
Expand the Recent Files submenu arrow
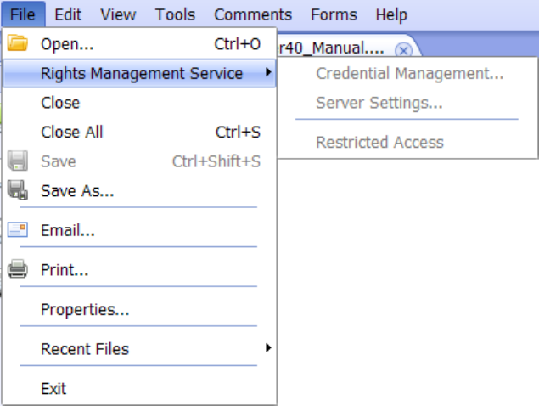click(x=268, y=348)
